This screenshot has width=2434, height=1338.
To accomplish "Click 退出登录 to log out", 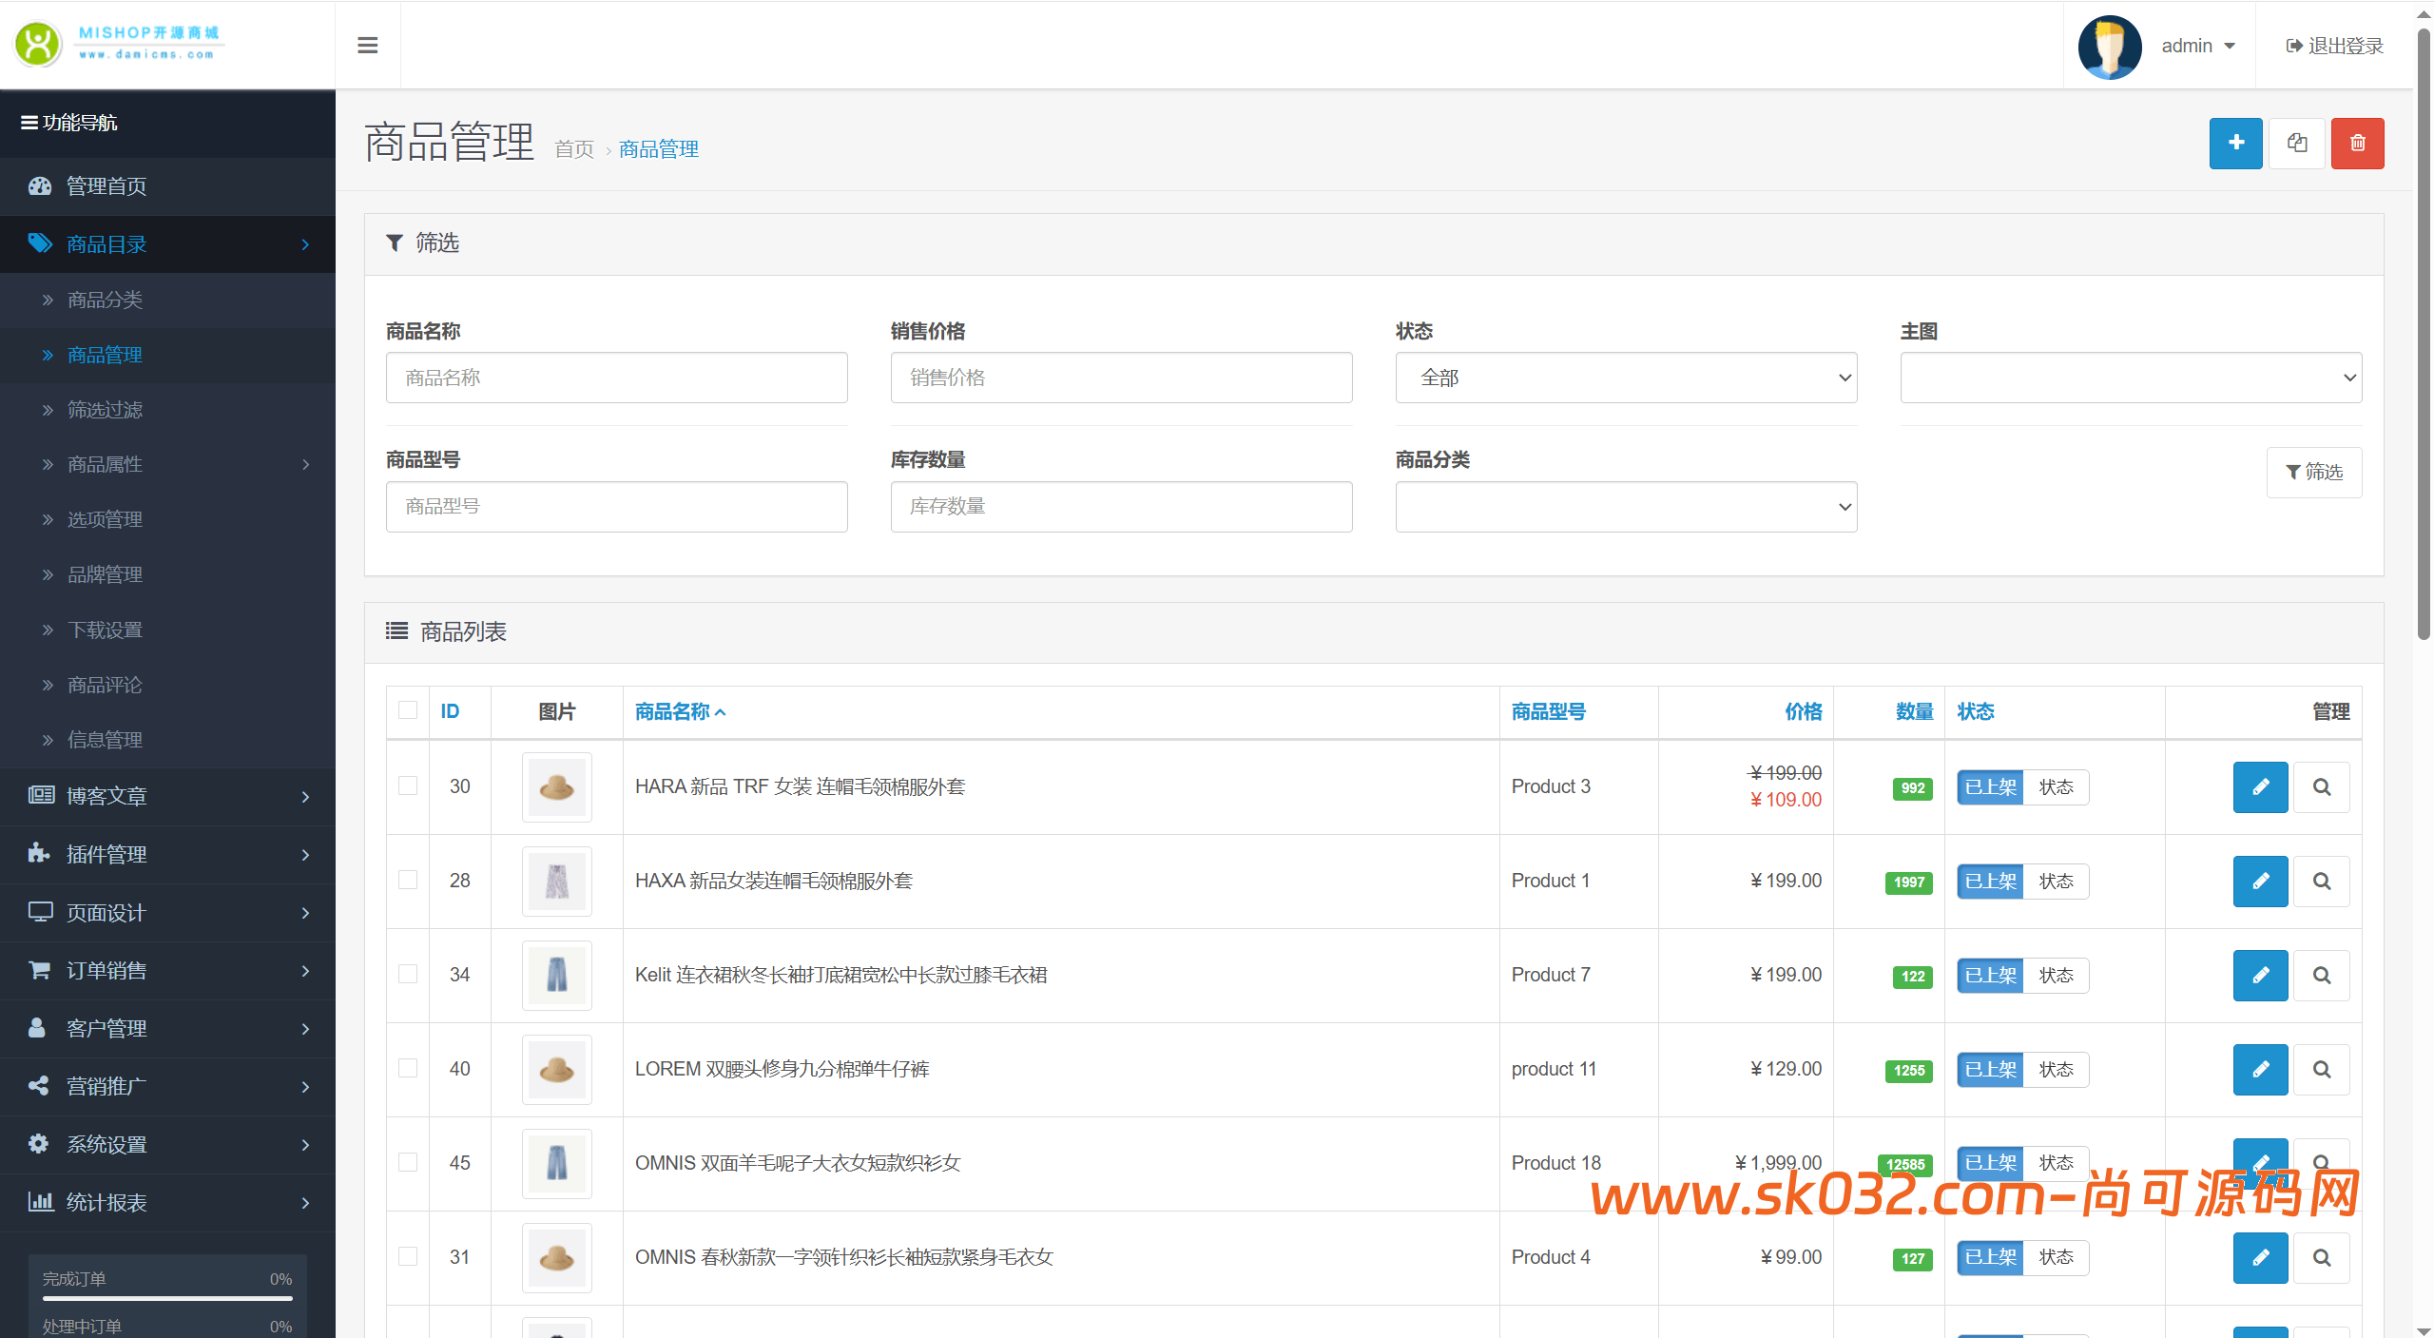I will pyautogui.click(x=2334, y=45).
